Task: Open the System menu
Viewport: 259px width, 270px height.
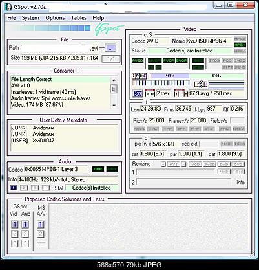Action: point(30,18)
